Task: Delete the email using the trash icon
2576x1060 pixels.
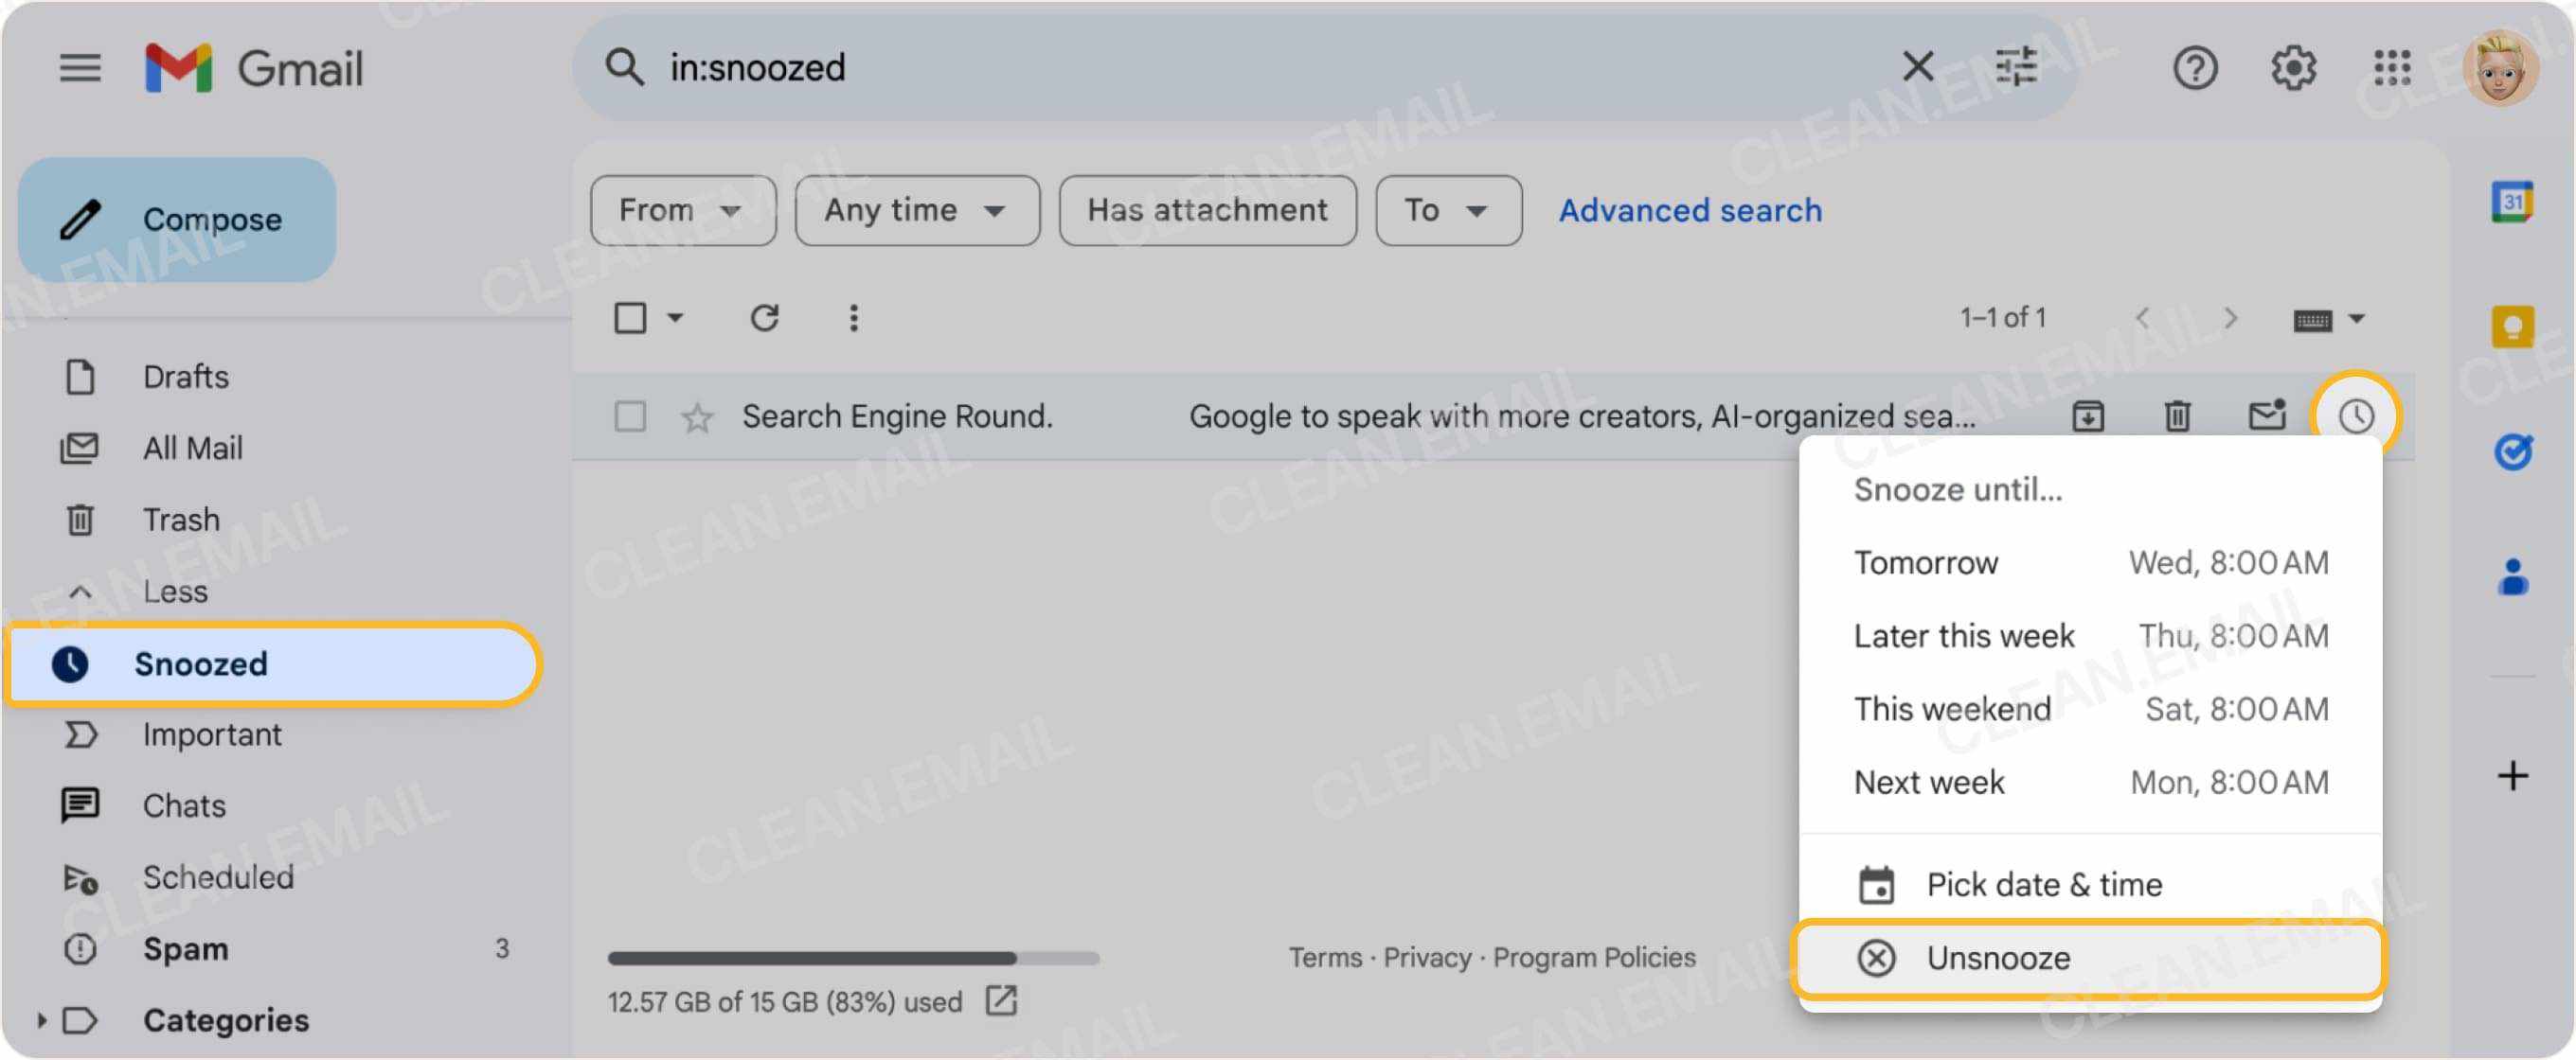Action: [2177, 415]
